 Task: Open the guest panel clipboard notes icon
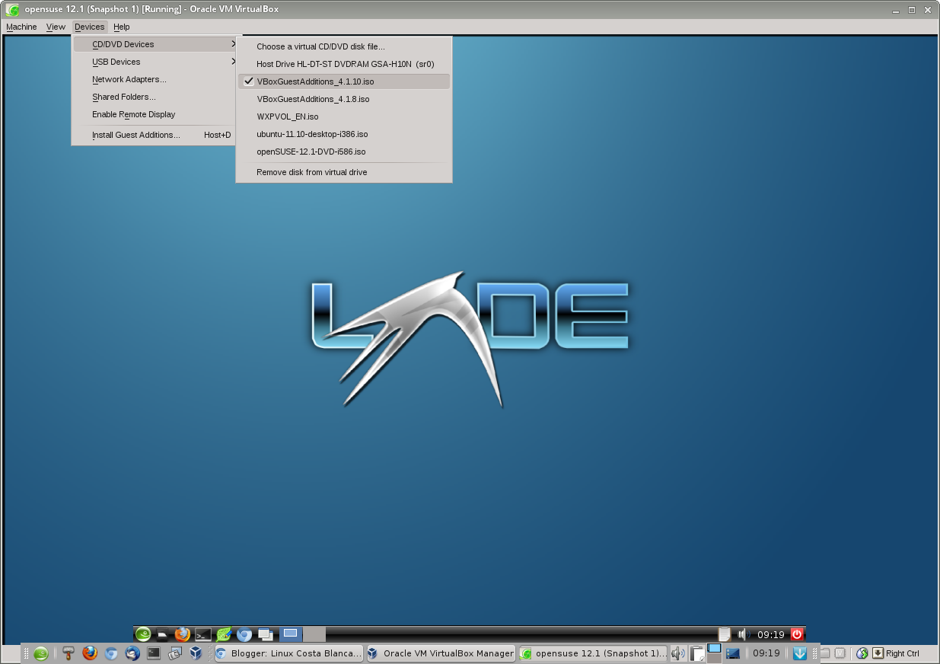[725, 634]
